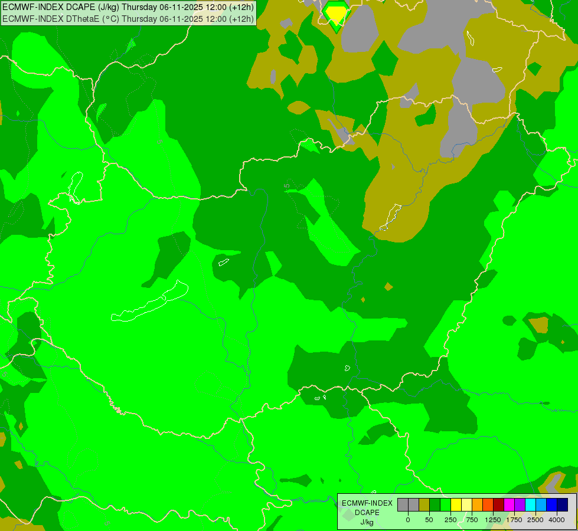578x531 pixels.
Task: Click the legend tick value '1250'
Action: pyautogui.click(x=493, y=520)
